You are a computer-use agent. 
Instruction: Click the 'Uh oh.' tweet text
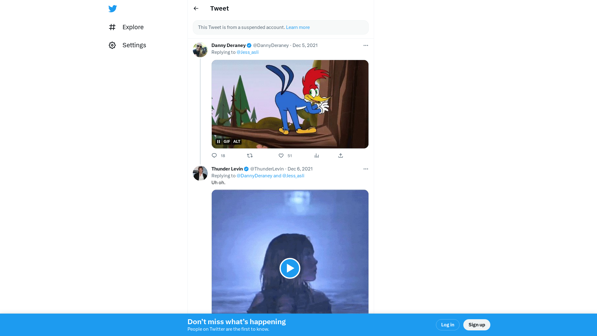click(x=218, y=183)
